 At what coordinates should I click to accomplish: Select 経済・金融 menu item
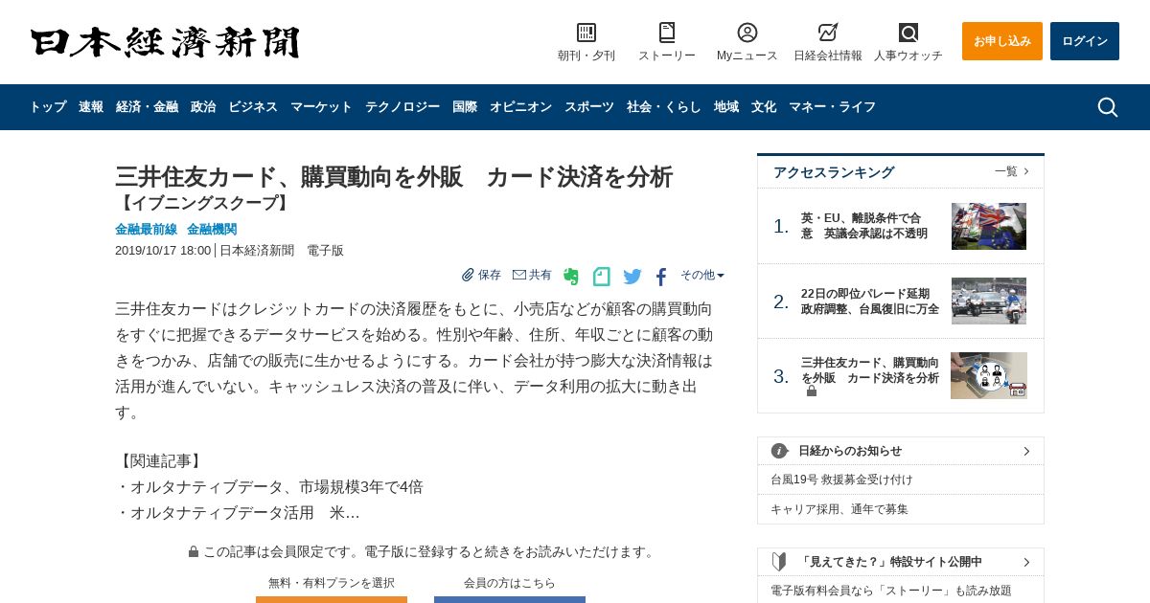pyautogui.click(x=147, y=107)
